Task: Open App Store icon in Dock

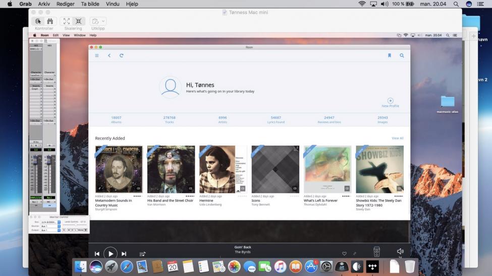Action: (311, 267)
